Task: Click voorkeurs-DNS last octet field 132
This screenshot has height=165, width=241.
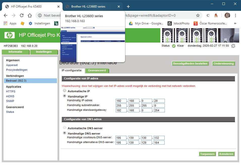Action: (159, 138)
